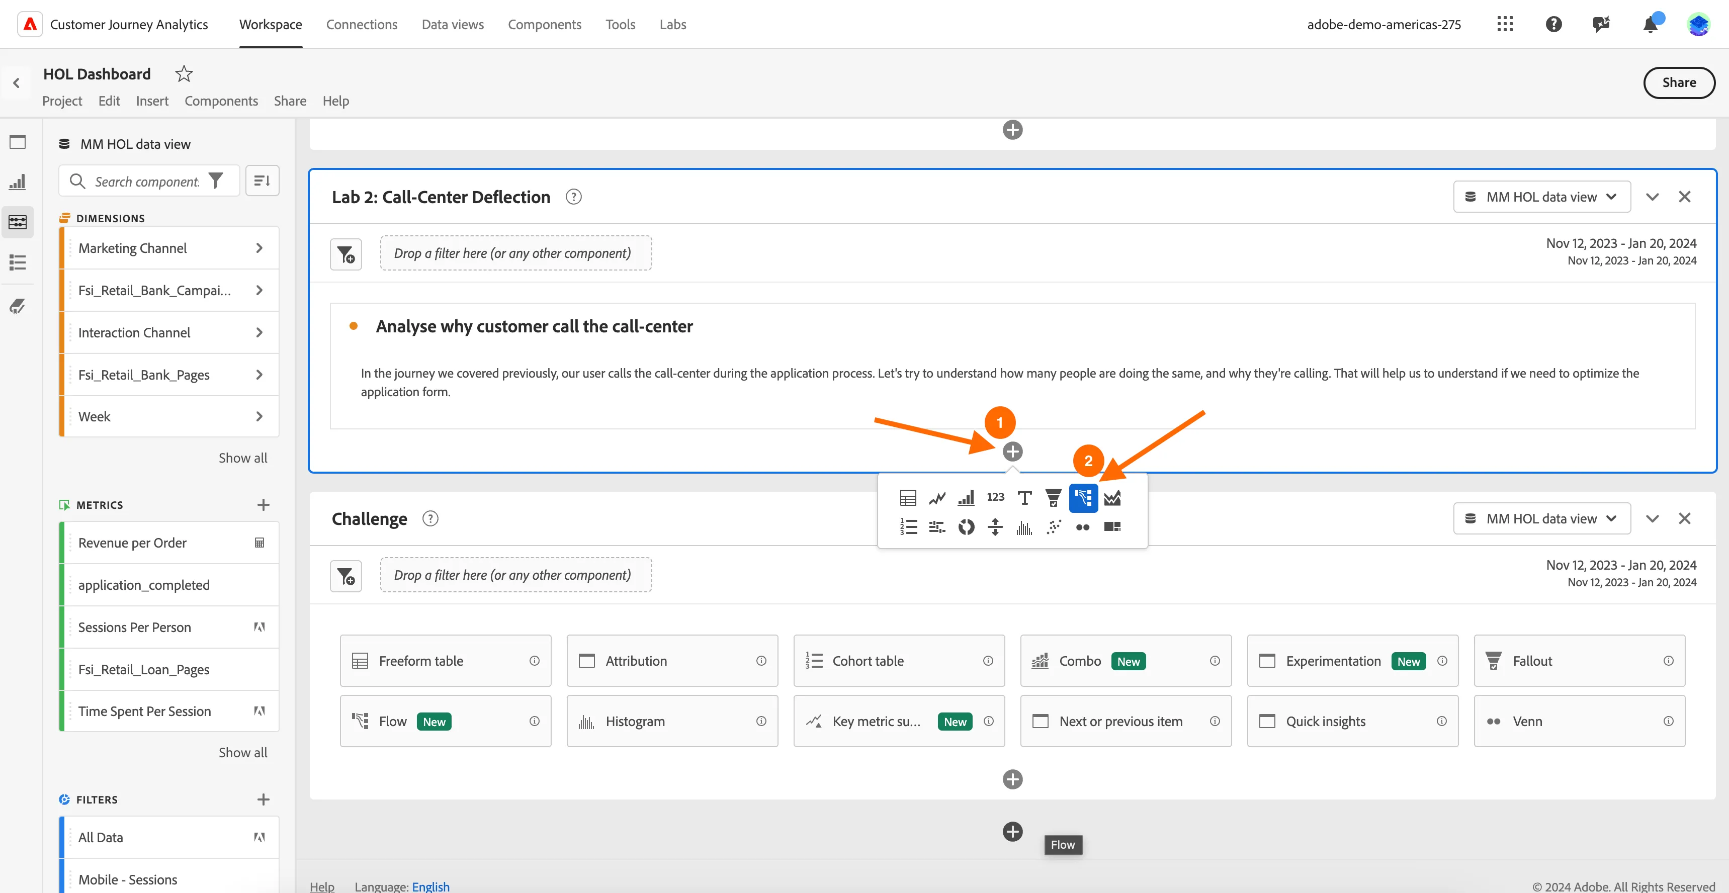
Task: Open the Edit menu
Action: click(109, 101)
